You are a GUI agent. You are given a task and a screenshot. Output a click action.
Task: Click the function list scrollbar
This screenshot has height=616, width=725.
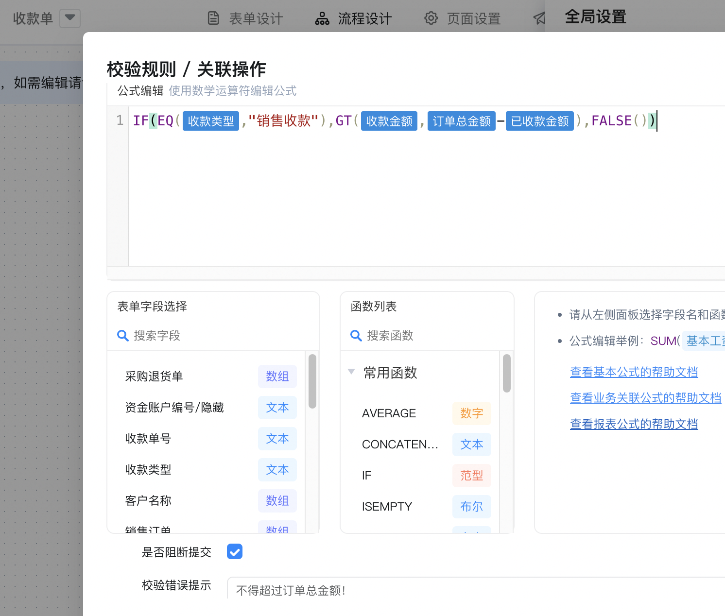[x=507, y=373]
